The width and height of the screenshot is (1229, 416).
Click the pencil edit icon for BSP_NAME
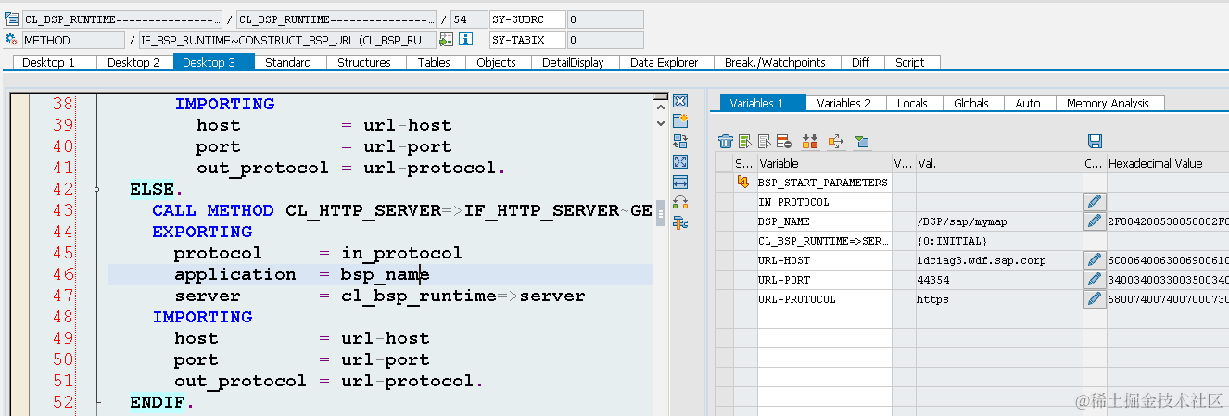(x=1095, y=221)
